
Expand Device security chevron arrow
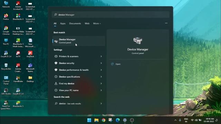pyautogui.click(x=101, y=63)
